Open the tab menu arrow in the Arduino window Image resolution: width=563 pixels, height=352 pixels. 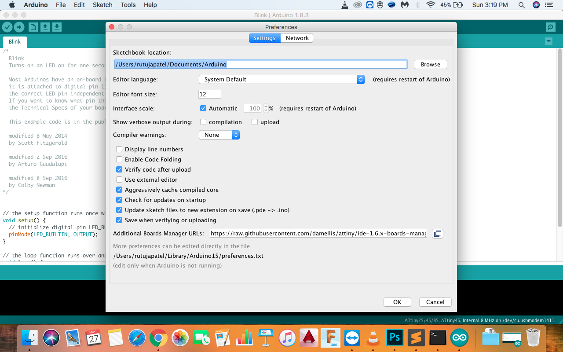[x=548, y=41]
